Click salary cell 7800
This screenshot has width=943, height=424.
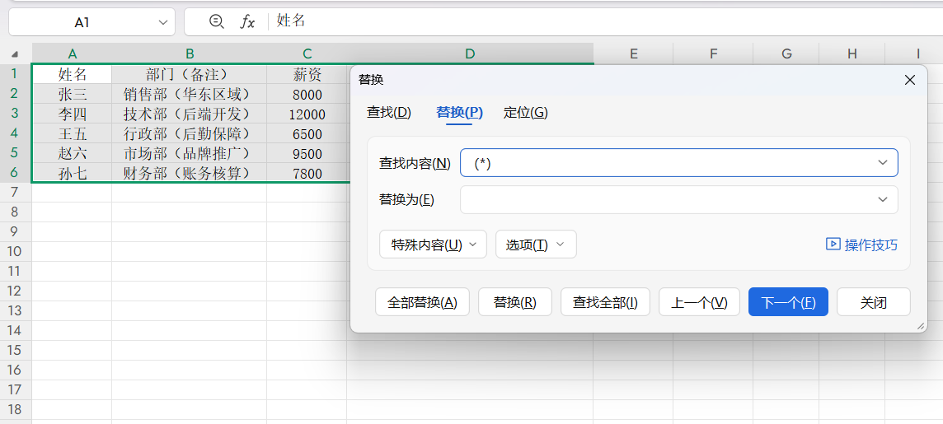point(307,174)
